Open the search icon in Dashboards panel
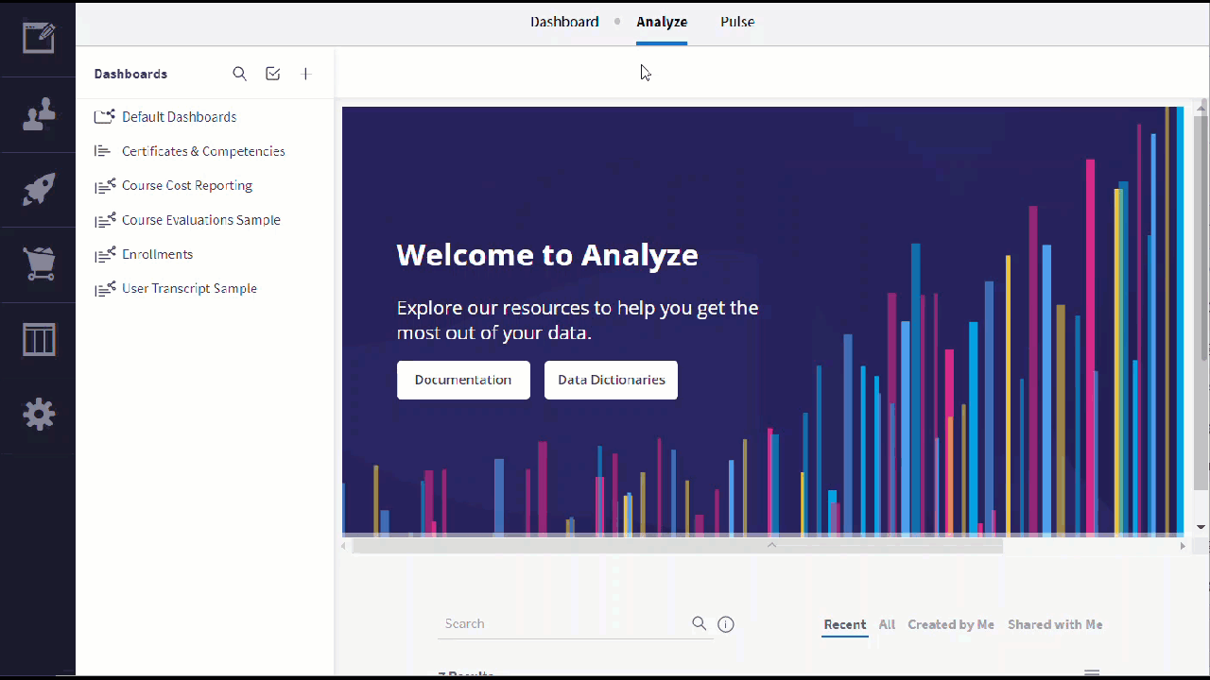Screen dimensions: 1210x680 tap(240, 74)
